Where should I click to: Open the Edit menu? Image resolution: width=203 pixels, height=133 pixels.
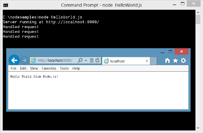23,68
